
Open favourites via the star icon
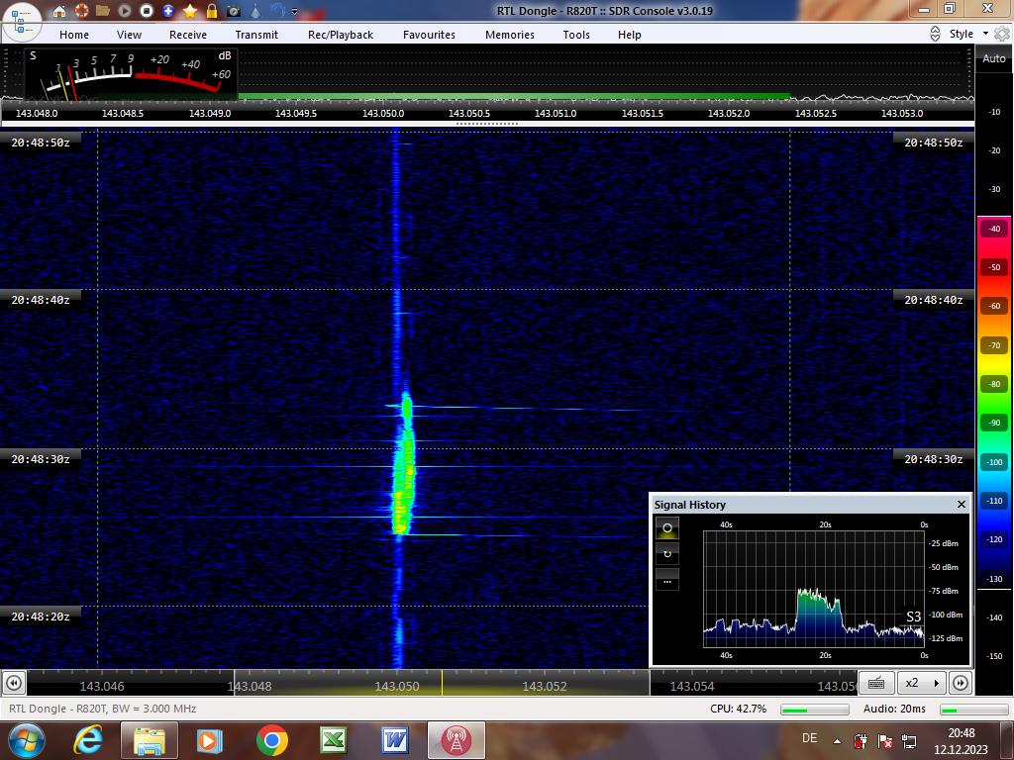click(x=190, y=10)
